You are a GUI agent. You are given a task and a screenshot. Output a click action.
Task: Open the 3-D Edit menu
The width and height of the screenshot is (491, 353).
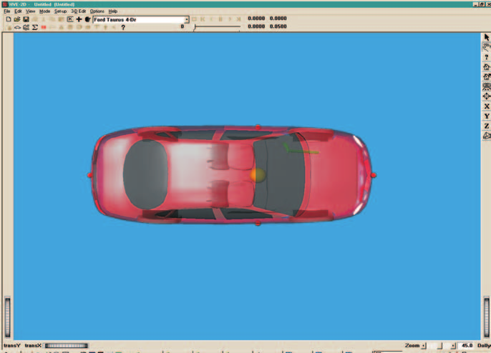(x=78, y=11)
